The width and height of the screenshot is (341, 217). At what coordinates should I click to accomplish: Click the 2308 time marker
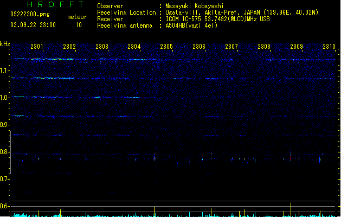tap(264, 47)
